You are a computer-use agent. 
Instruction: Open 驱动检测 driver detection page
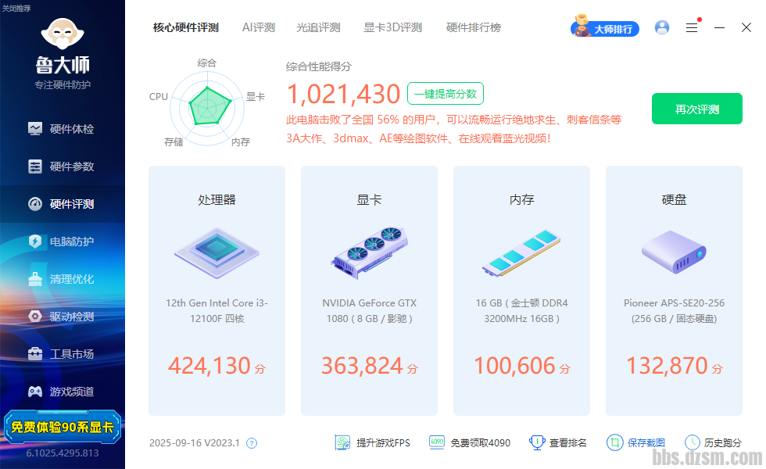point(63,317)
